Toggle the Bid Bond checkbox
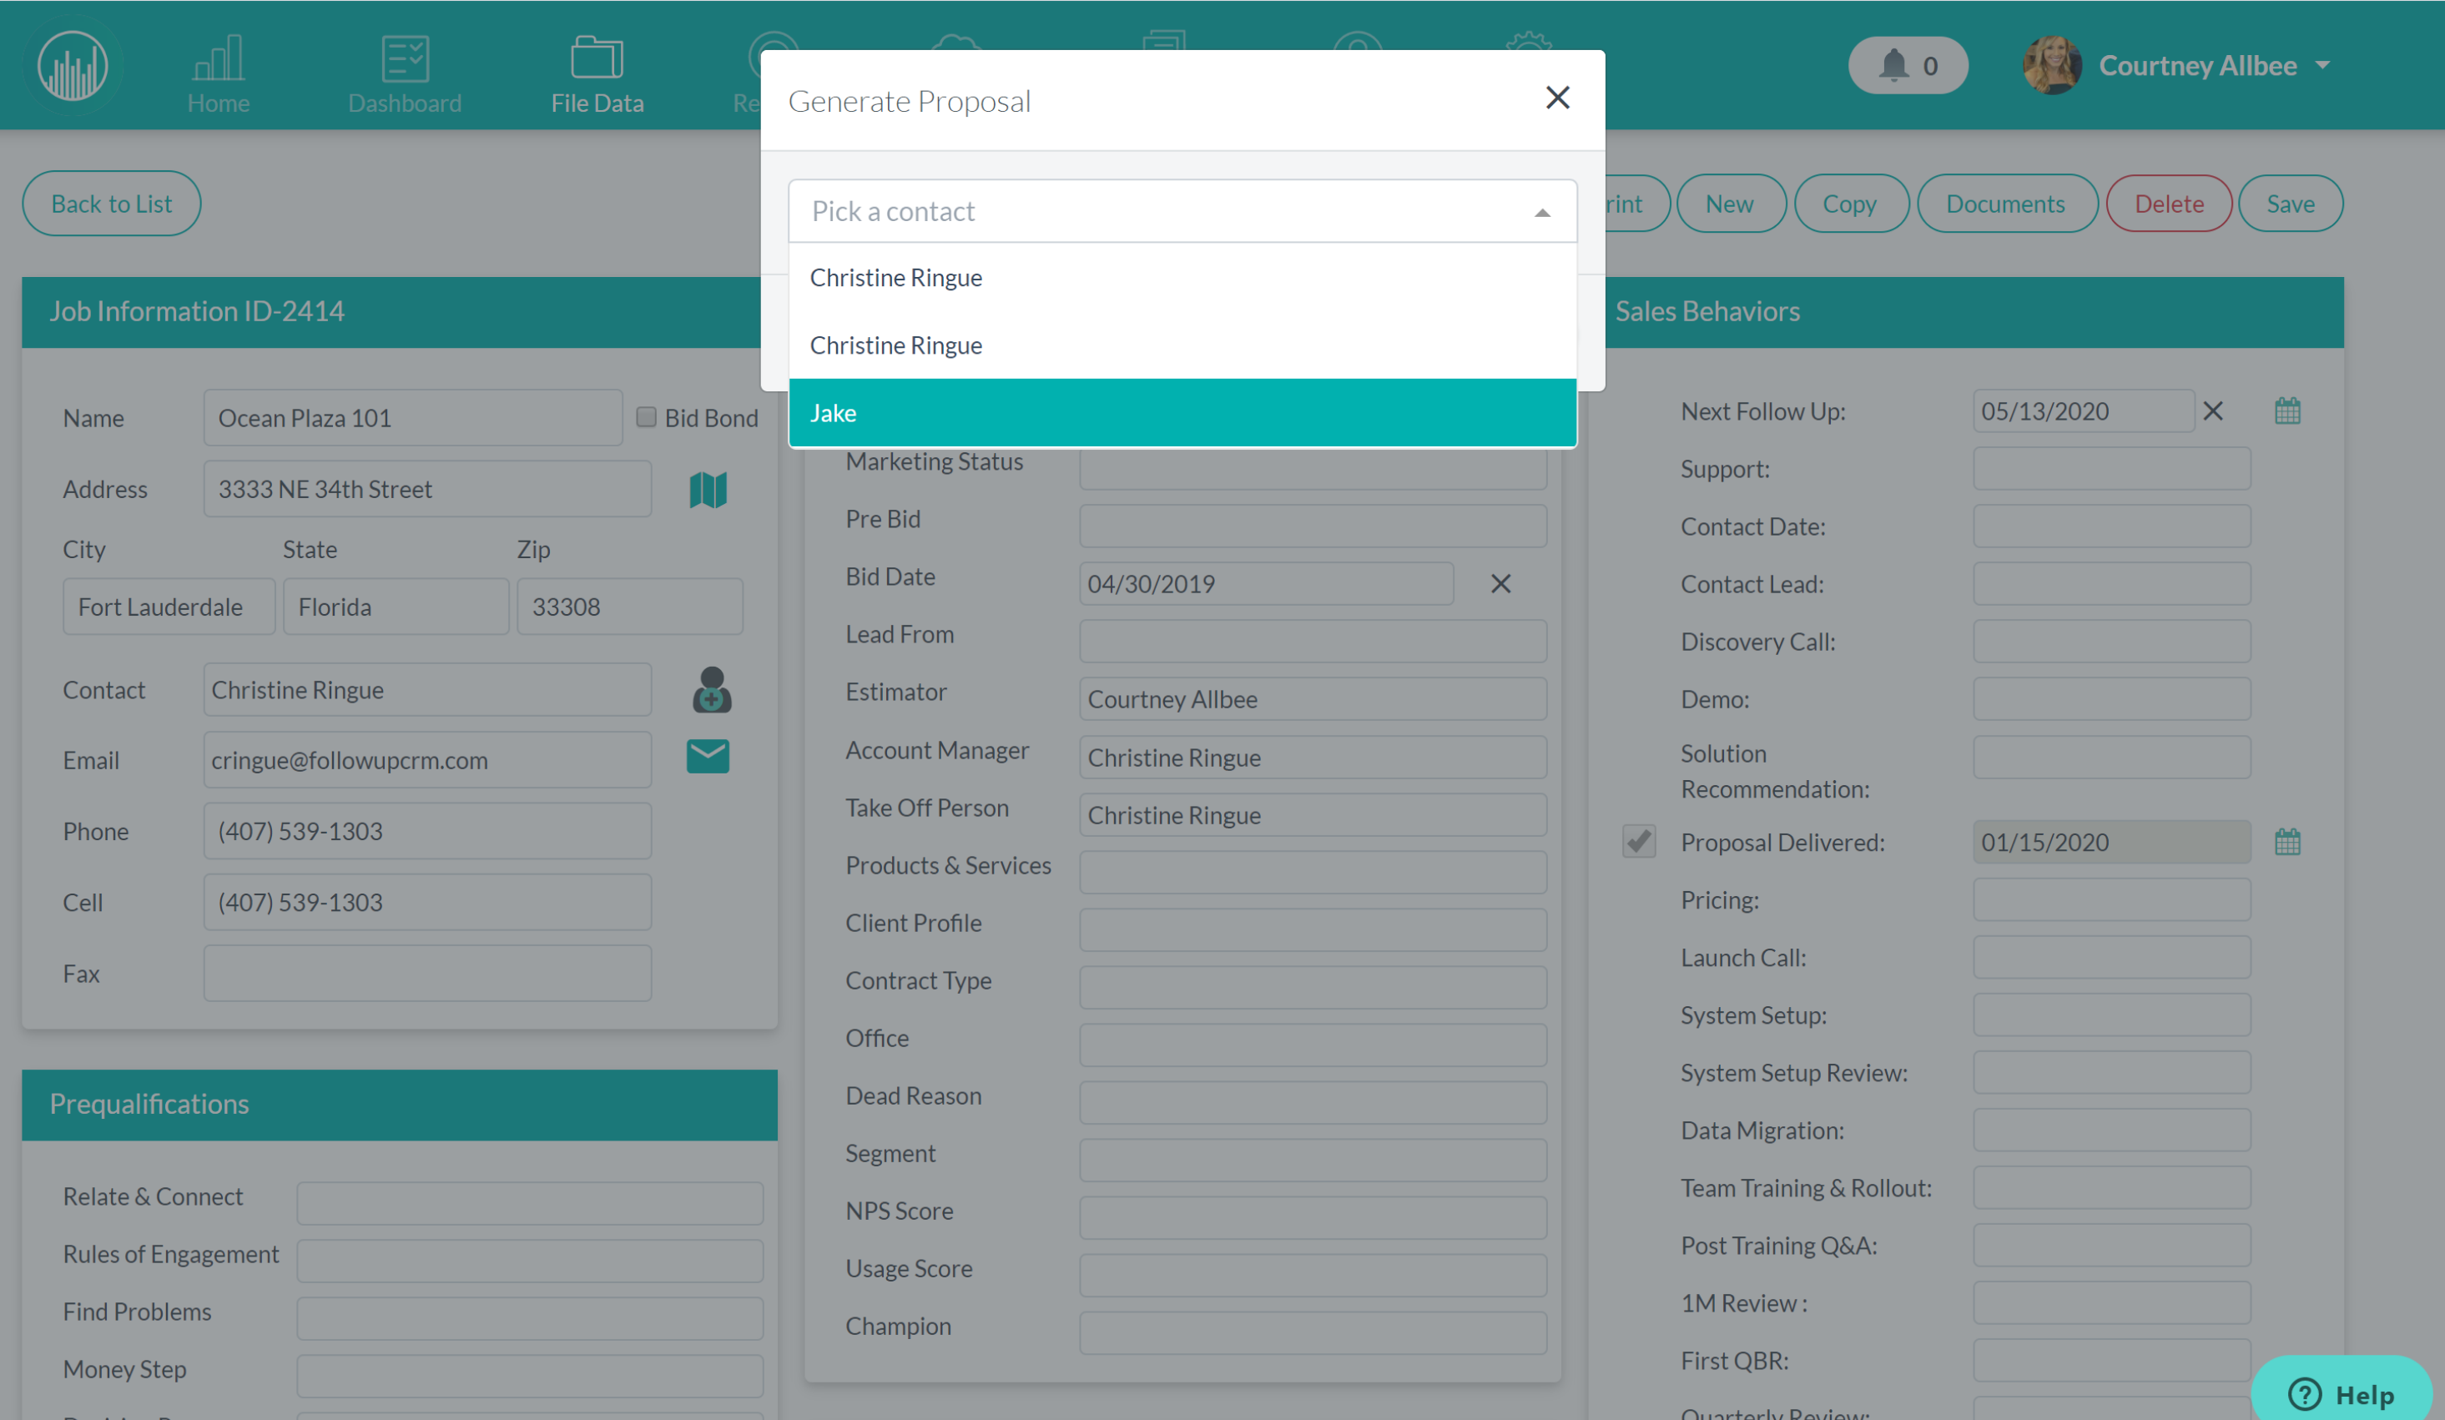The height and width of the screenshot is (1420, 2445). (646, 417)
